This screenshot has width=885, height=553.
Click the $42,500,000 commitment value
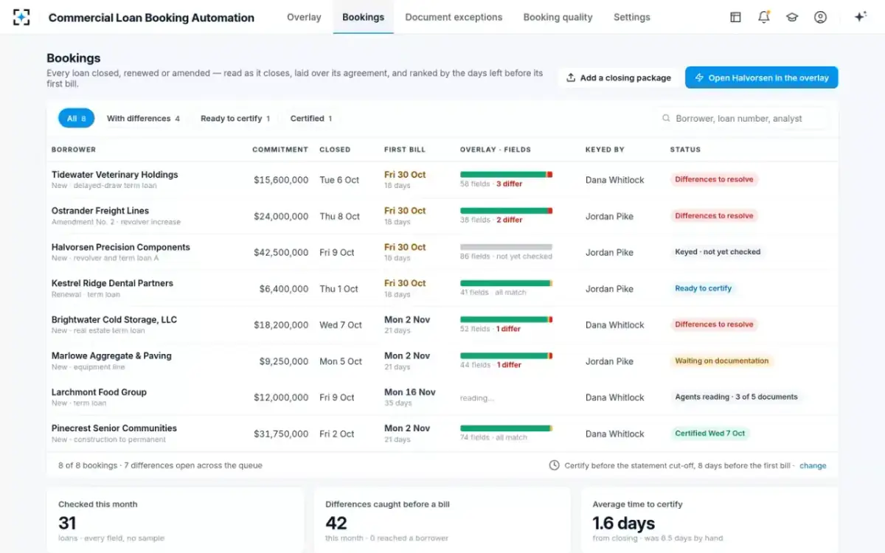(281, 252)
